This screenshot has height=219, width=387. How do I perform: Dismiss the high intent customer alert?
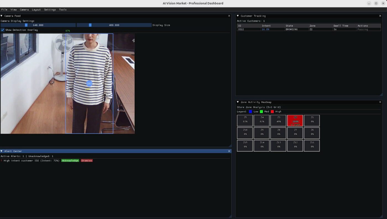pos(87,160)
